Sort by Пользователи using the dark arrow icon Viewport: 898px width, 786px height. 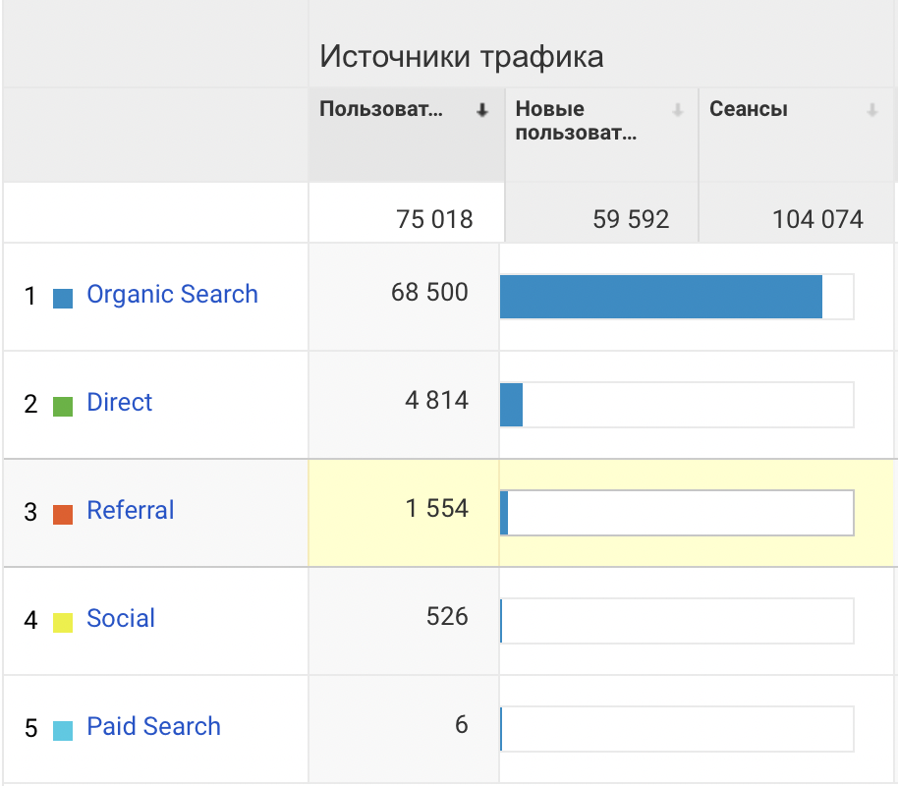482,110
